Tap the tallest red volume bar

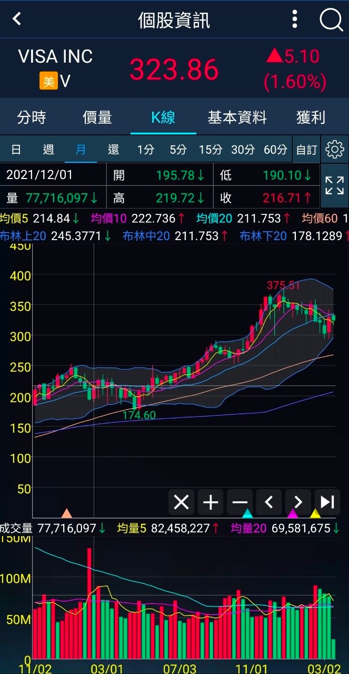[89, 603]
